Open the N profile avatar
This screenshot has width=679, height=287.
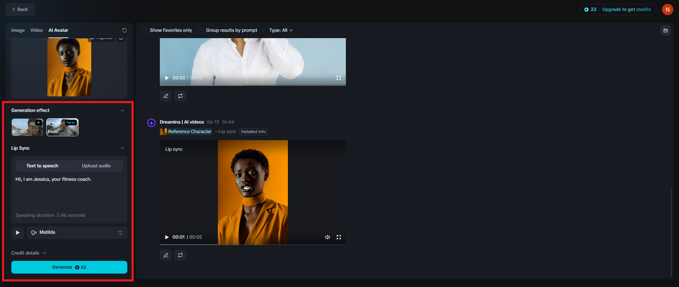click(x=668, y=10)
